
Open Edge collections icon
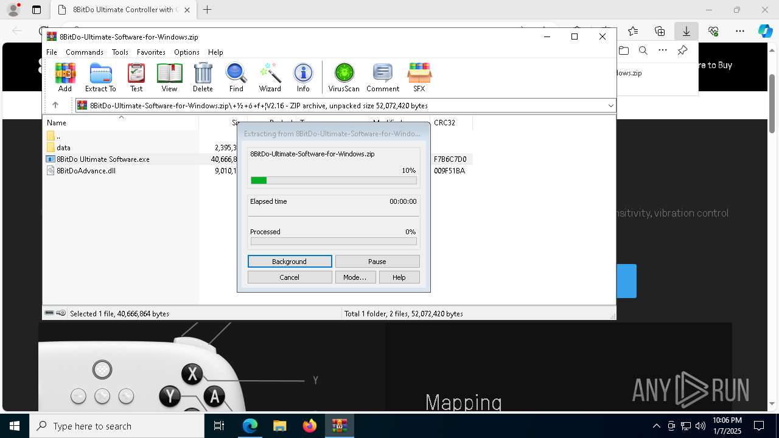[x=660, y=31]
